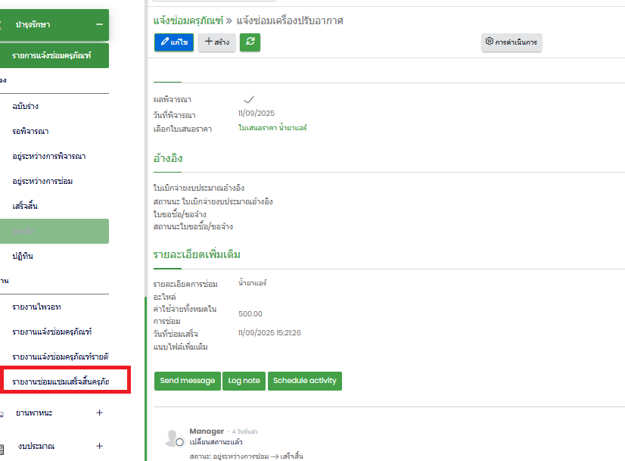This screenshot has width=625, height=461.
Task: Click the งบประมาณ calculator menu icon
Action: [x=2, y=447]
